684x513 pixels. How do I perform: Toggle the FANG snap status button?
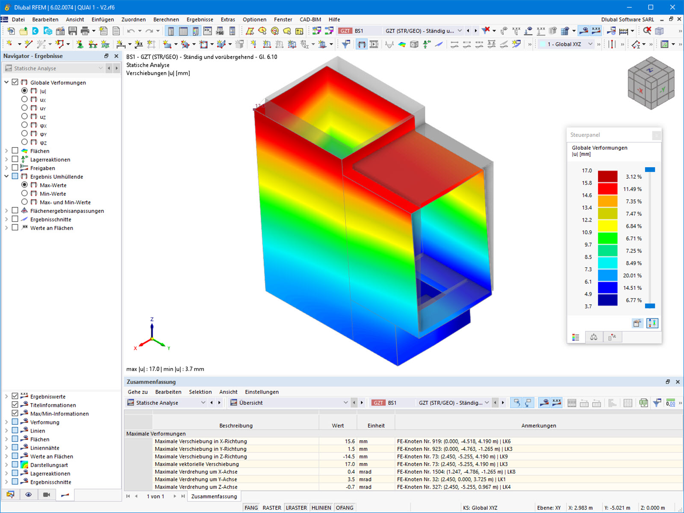pos(251,508)
